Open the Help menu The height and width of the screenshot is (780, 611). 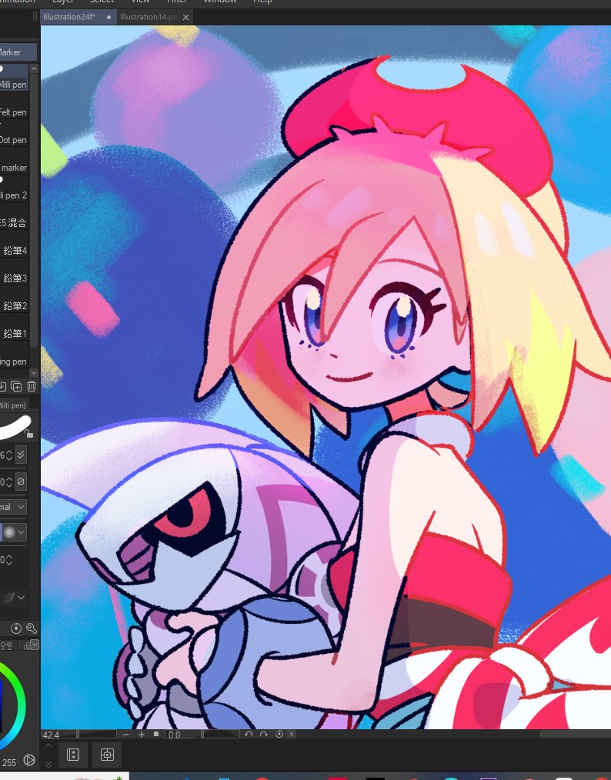pyautogui.click(x=262, y=2)
